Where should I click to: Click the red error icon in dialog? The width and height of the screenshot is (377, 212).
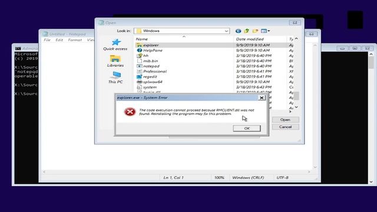pos(130,112)
